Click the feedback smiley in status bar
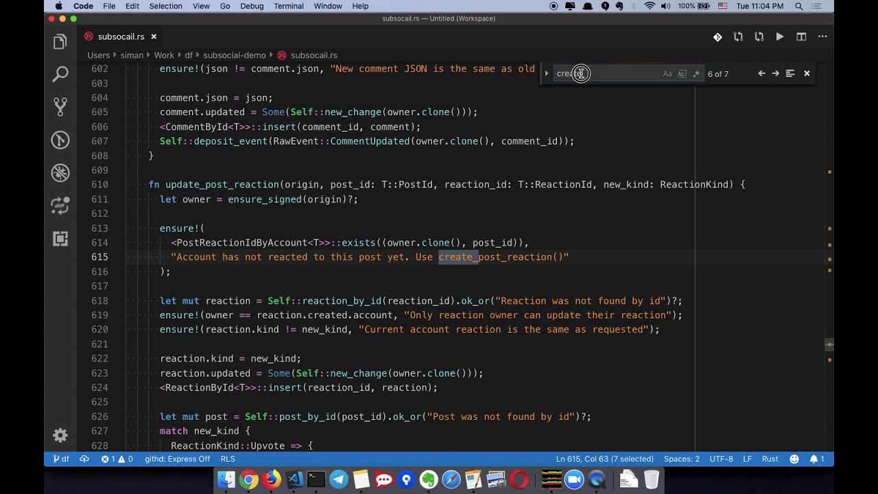Screen dimensions: 878x494 coord(794,459)
